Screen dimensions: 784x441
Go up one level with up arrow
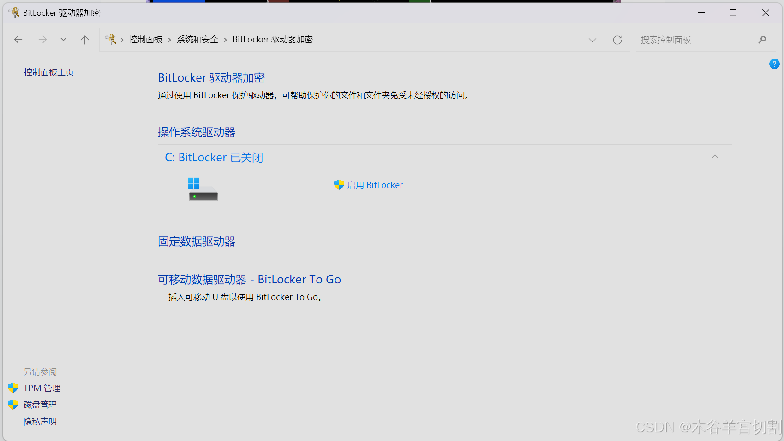click(85, 40)
